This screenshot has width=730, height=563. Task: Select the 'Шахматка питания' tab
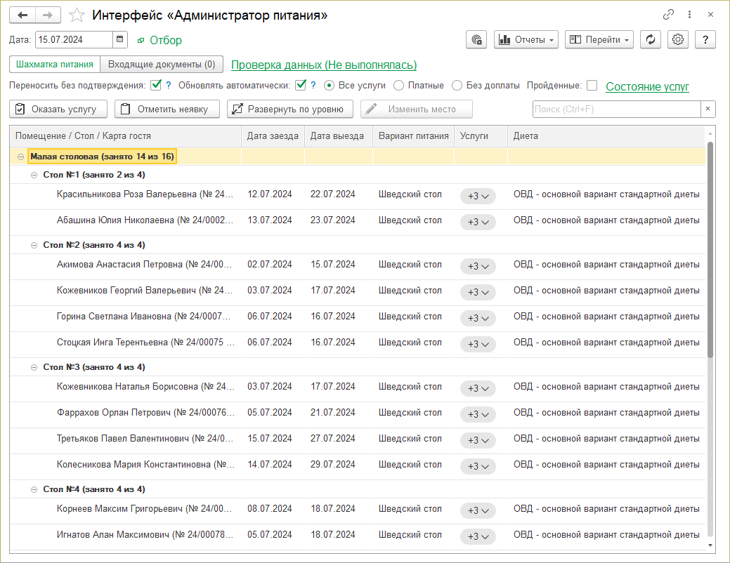coord(55,65)
